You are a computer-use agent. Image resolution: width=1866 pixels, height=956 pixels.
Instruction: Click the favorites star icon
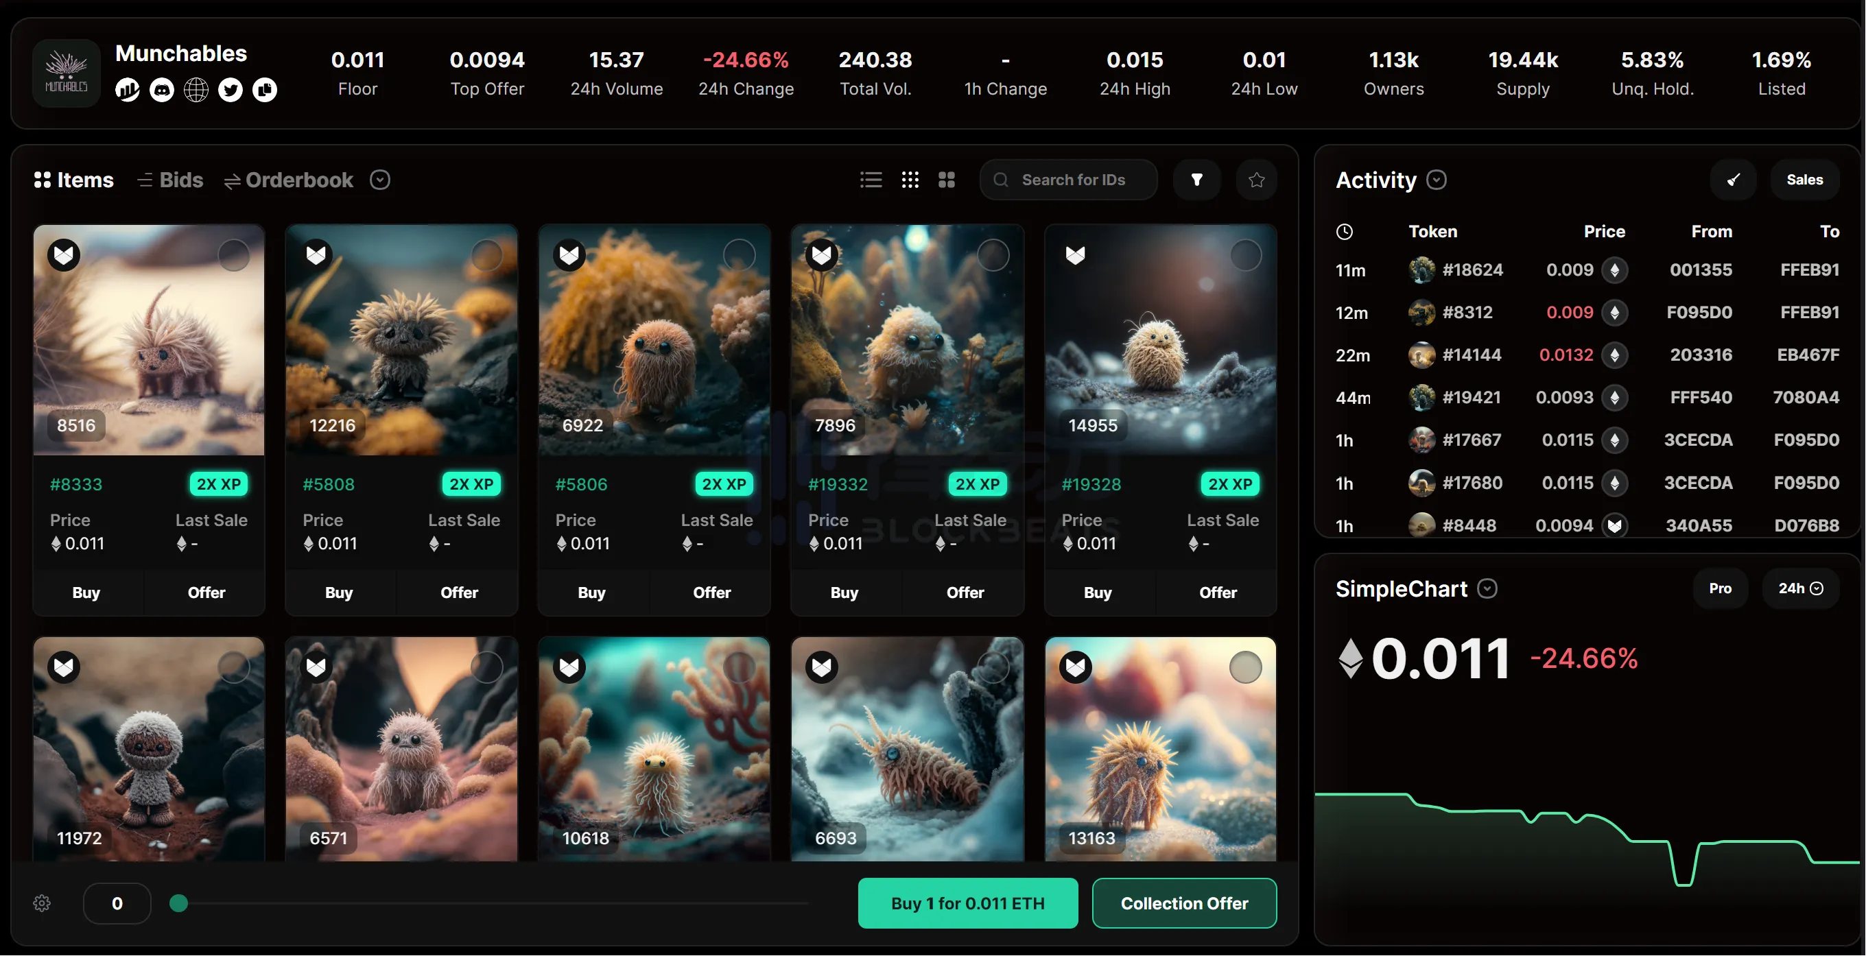(1256, 180)
